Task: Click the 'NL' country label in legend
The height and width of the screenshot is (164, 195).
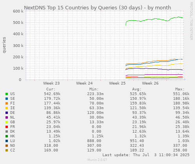Action: click(13, 117)
